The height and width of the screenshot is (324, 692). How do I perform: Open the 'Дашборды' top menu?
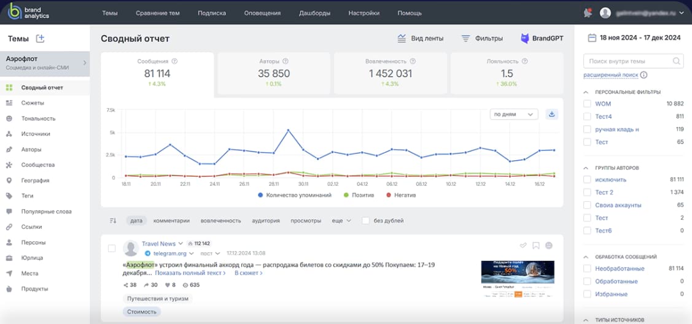pyautogui.click(x=314, y=13)
